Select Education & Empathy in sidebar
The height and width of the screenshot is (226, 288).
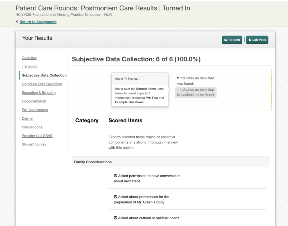click(x=39, y=93)
